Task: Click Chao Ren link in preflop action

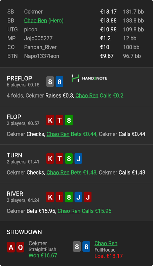Action: click(x=87, y=96)
